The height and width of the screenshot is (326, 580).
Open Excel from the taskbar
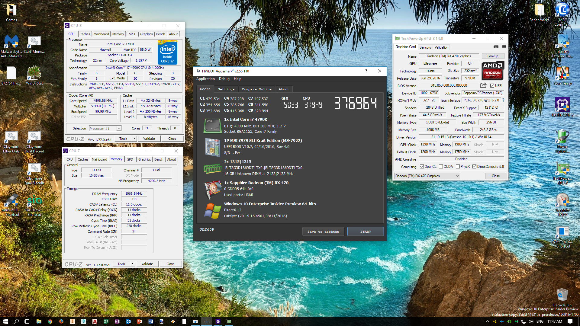coord(106,321)
